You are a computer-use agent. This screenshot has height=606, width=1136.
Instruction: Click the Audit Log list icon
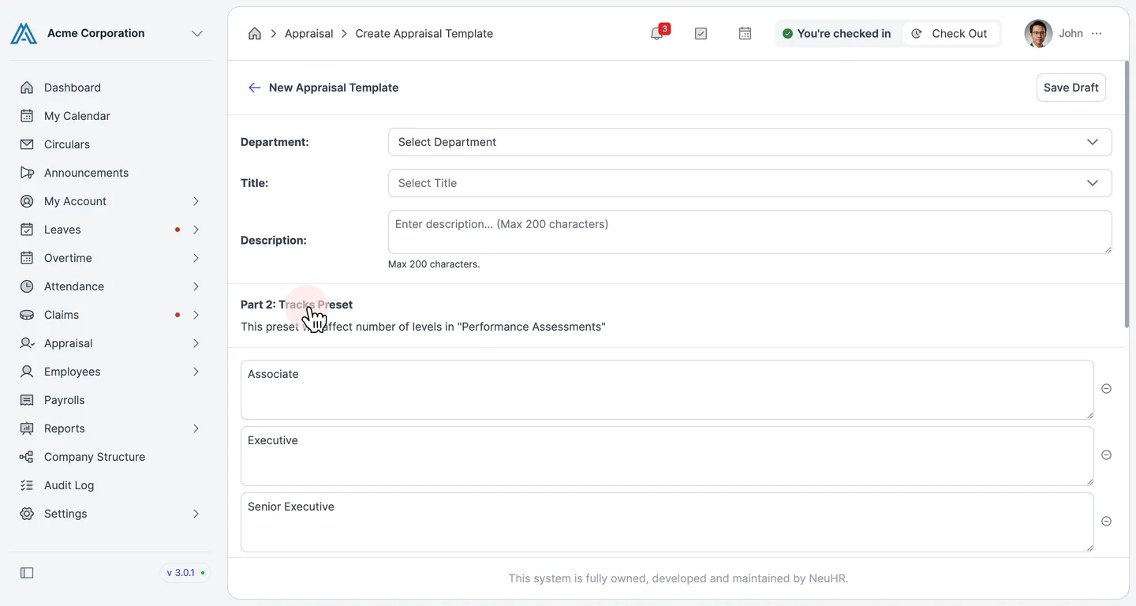[27, 485]
